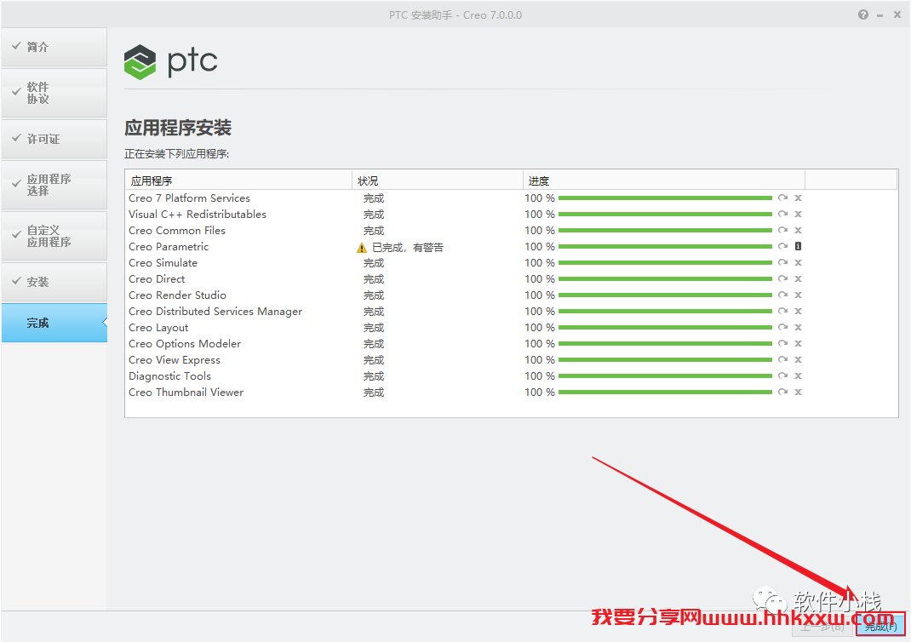Select the Creo Parametric application name
Image resolution: width=911 pixels, height=642 pixels.
[x=169, y=247]
